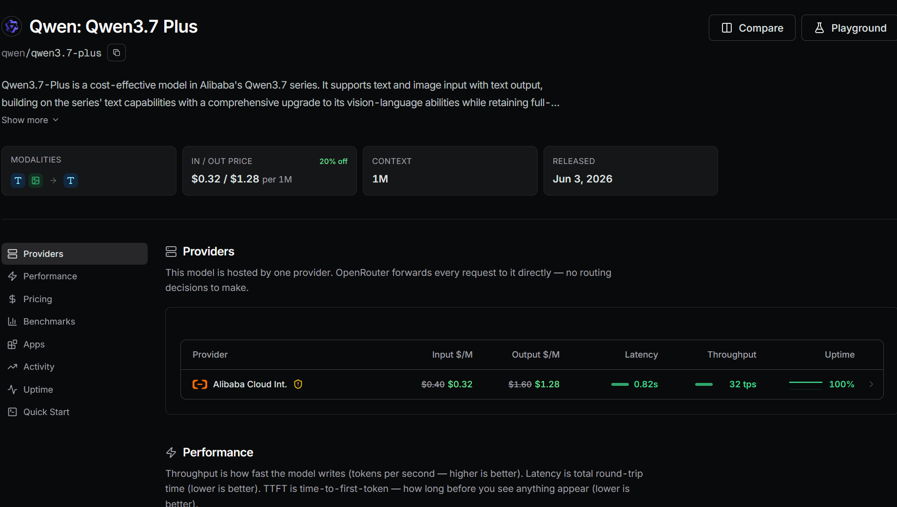Image resolution: width=897 pixels, height=507 pixels.
Task: Click the text output modality icon
Action: point(71,181)
